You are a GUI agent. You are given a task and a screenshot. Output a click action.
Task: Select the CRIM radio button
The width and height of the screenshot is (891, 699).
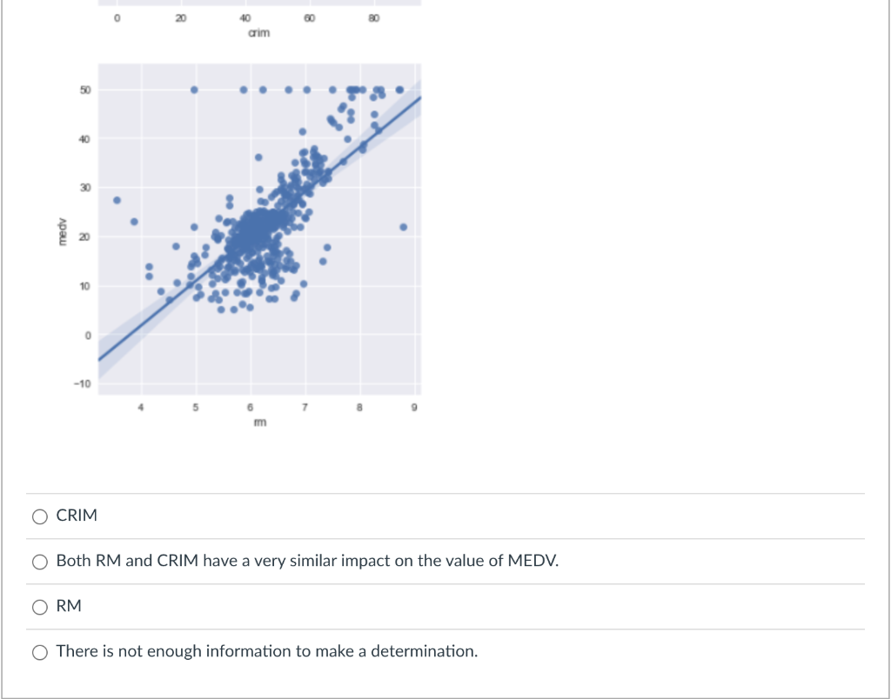tap(39, 516)
